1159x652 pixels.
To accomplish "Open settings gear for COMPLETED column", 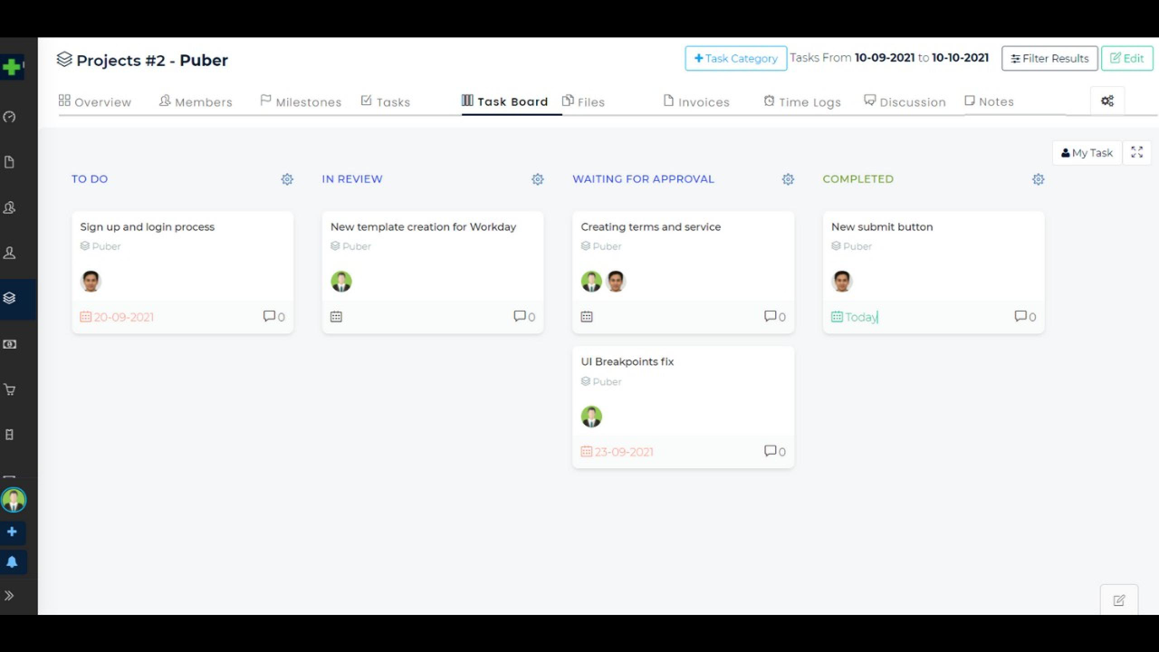I will [1039, 179].
